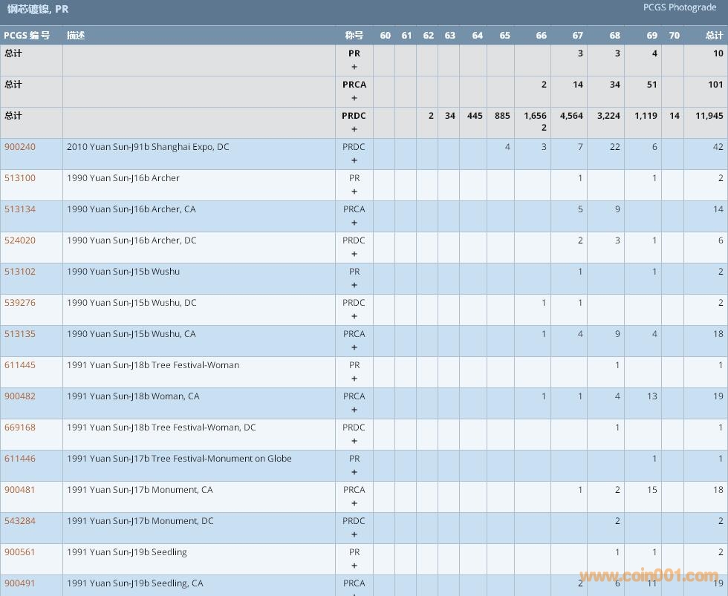Click the 描述 column header
This screenshot has width=728, height=596.
click(x=76, y=36)
